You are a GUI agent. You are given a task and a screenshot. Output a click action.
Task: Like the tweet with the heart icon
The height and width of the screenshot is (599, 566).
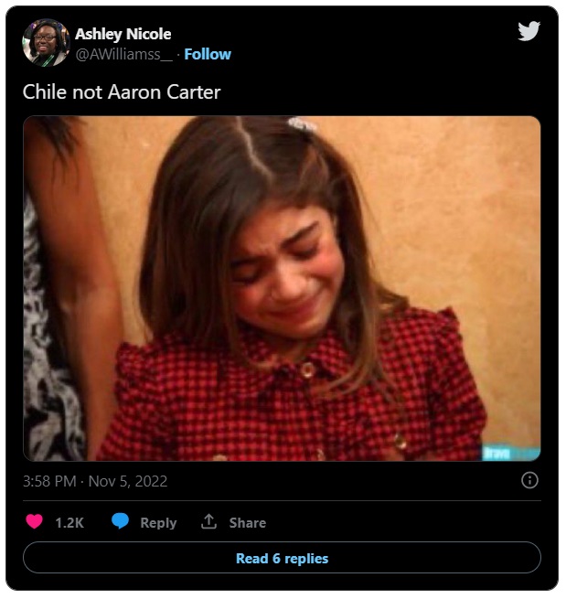coord(34,522)
